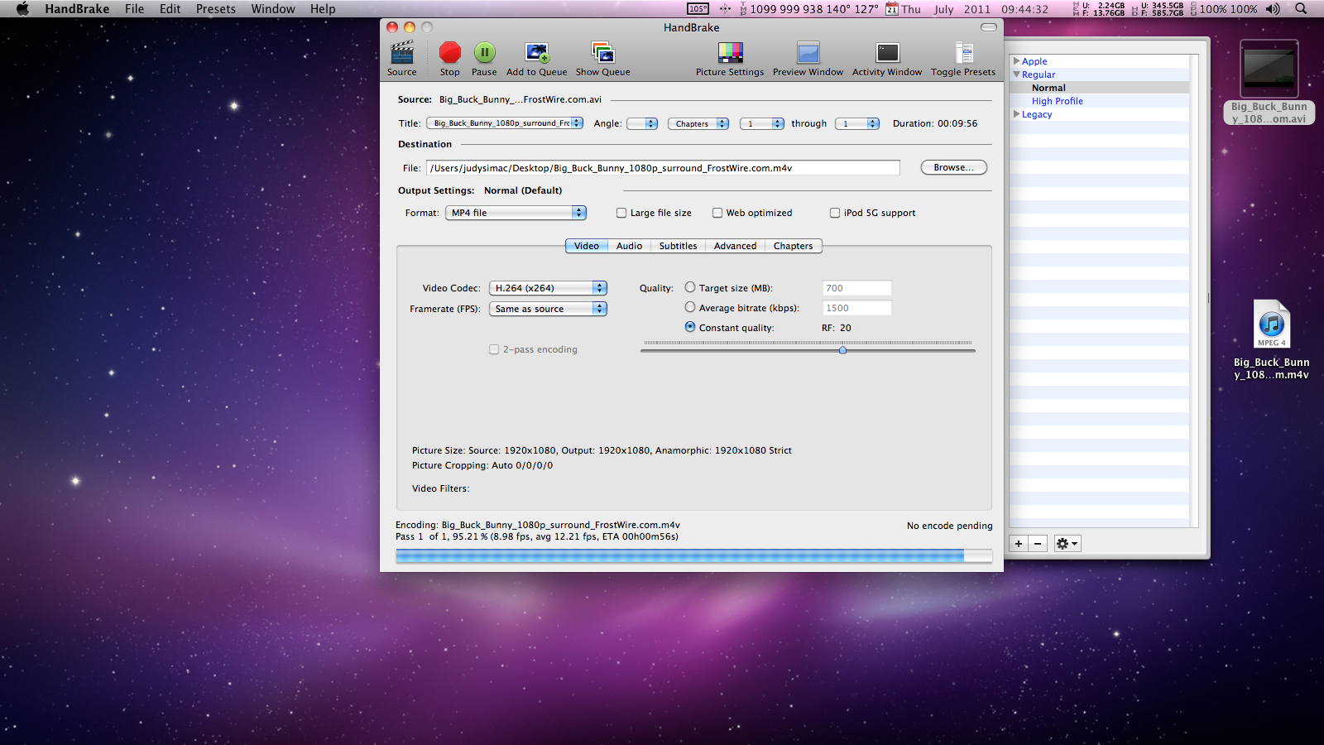The image size is (1324, 745).
Task: Click the fan icon in menu bar
Action: (x=725, y=9)
